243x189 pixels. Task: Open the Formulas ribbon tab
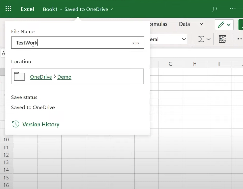click(x=158, y=24)
